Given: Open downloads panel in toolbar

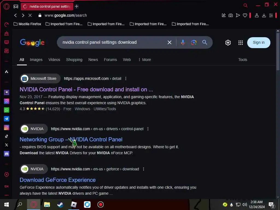Looking at the screenshot, I should 264,15.
